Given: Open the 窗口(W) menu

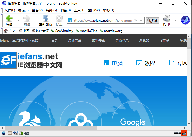Looking at the screenshot, I should tap(94, 10).
